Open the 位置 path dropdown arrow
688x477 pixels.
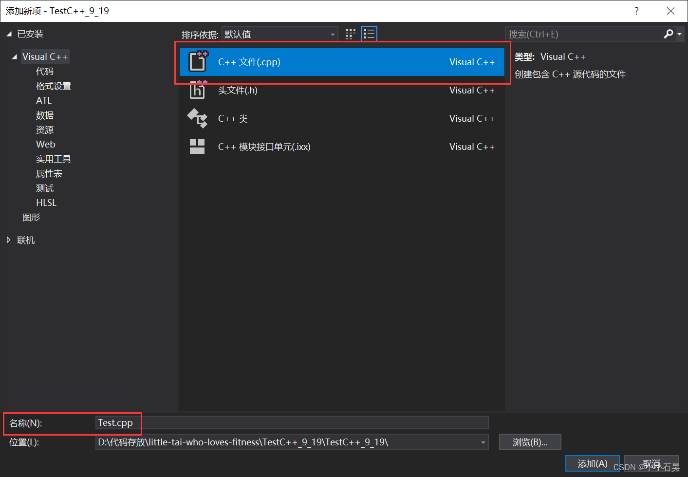click(x=483, y=442)
